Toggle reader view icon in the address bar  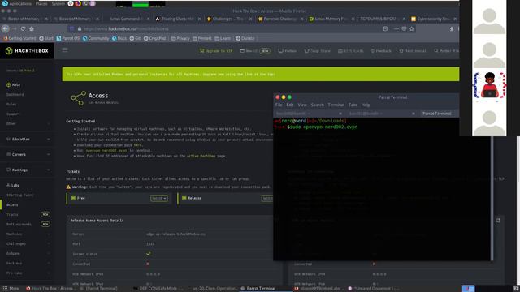385,29
